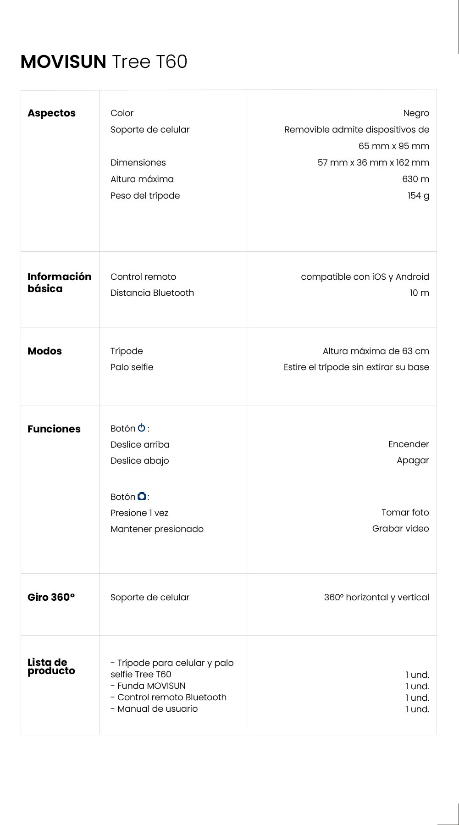Image resolution: width=459 pixels, height=825 pixels.
Task: Click the Lista de producto heading
Action: [51, 667]
